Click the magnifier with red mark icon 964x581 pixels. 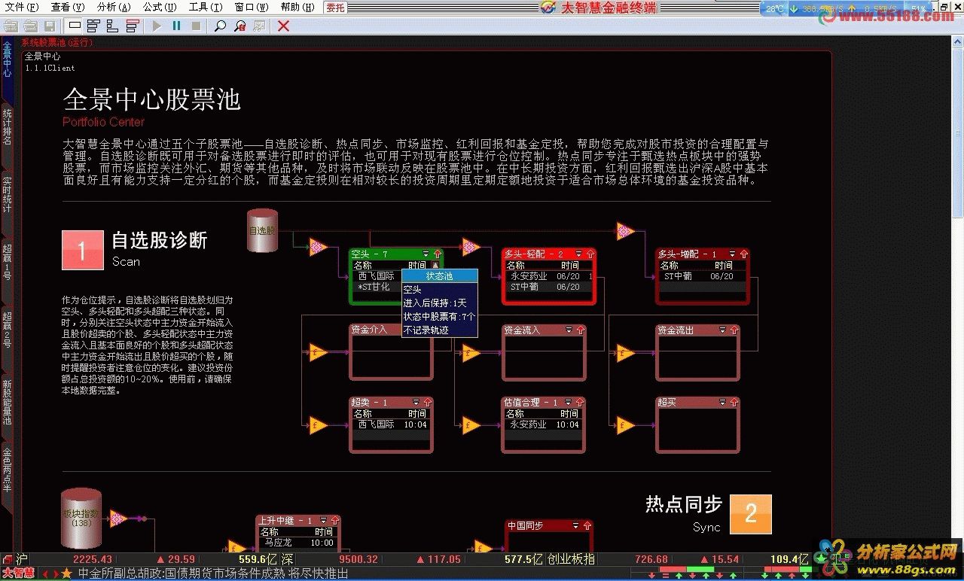(x=239, y=26)
